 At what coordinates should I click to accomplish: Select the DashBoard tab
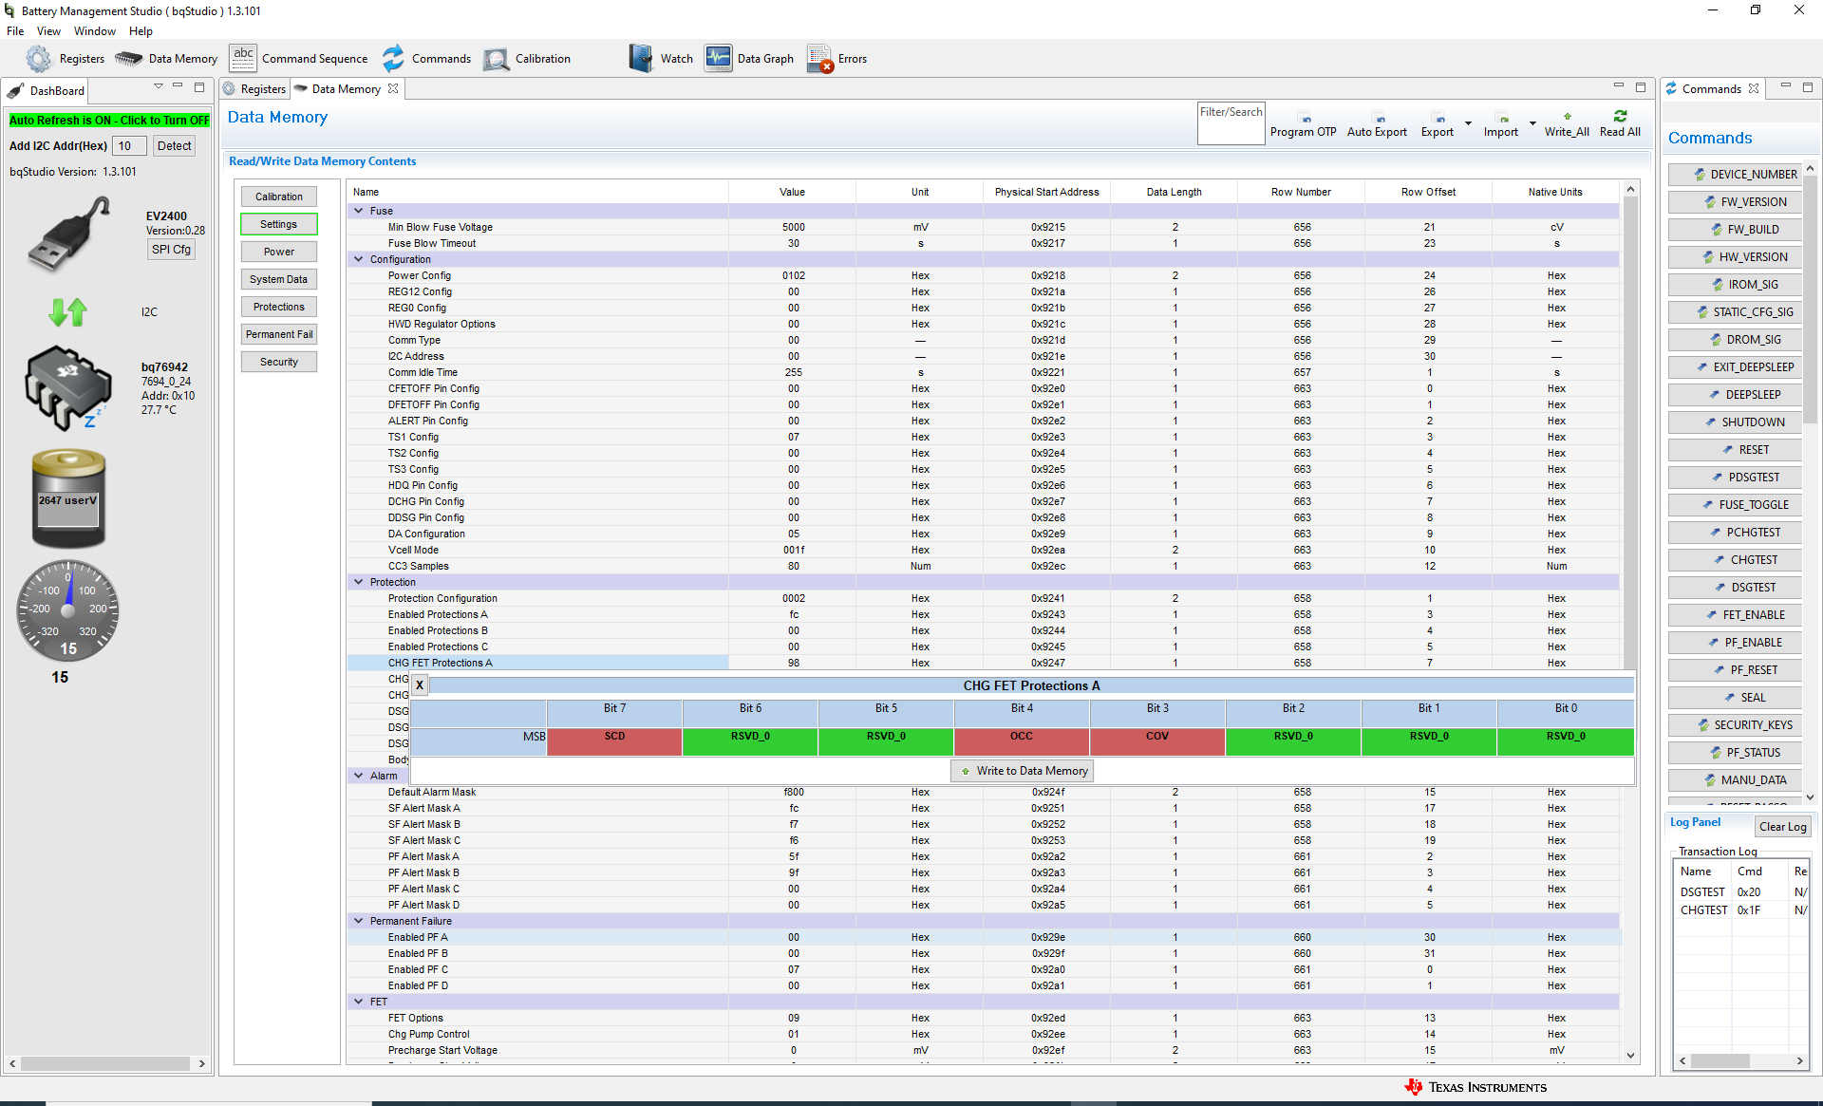46,91
